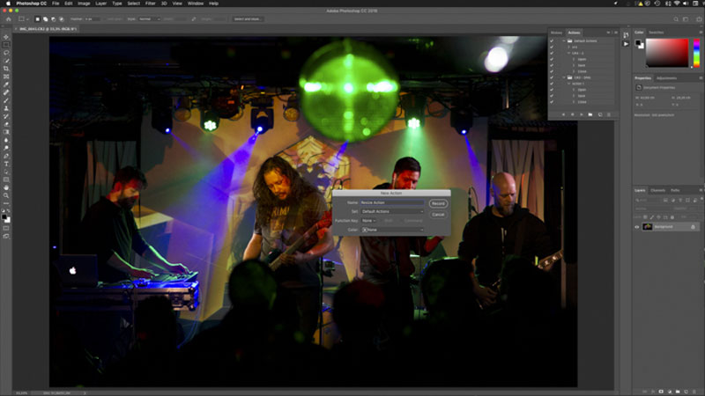
Task: Open the Set dropdown showing Default Actions
Action: tap(392, 211)
